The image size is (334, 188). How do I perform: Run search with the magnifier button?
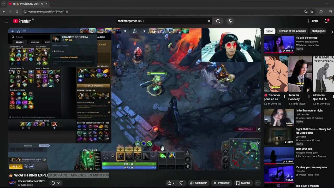point(218,21)
